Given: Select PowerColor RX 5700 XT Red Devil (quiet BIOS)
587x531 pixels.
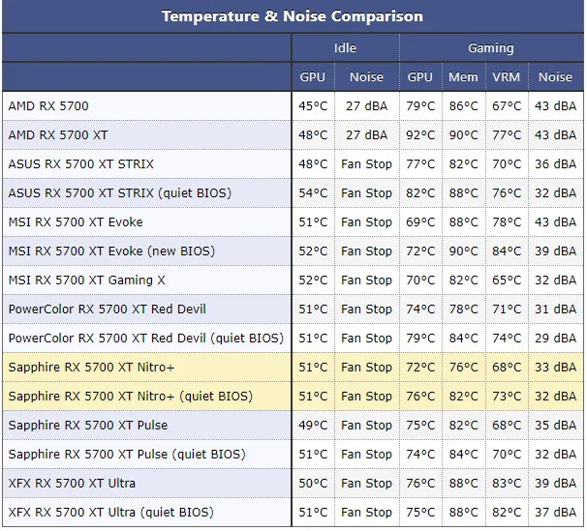Looking at the screenshot, I should click(x=145, y=338).
